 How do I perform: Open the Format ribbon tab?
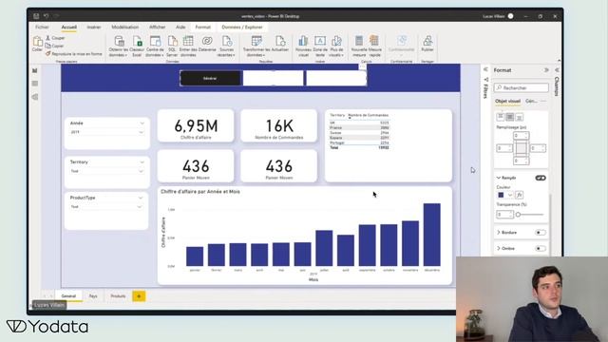click(202, 28)
